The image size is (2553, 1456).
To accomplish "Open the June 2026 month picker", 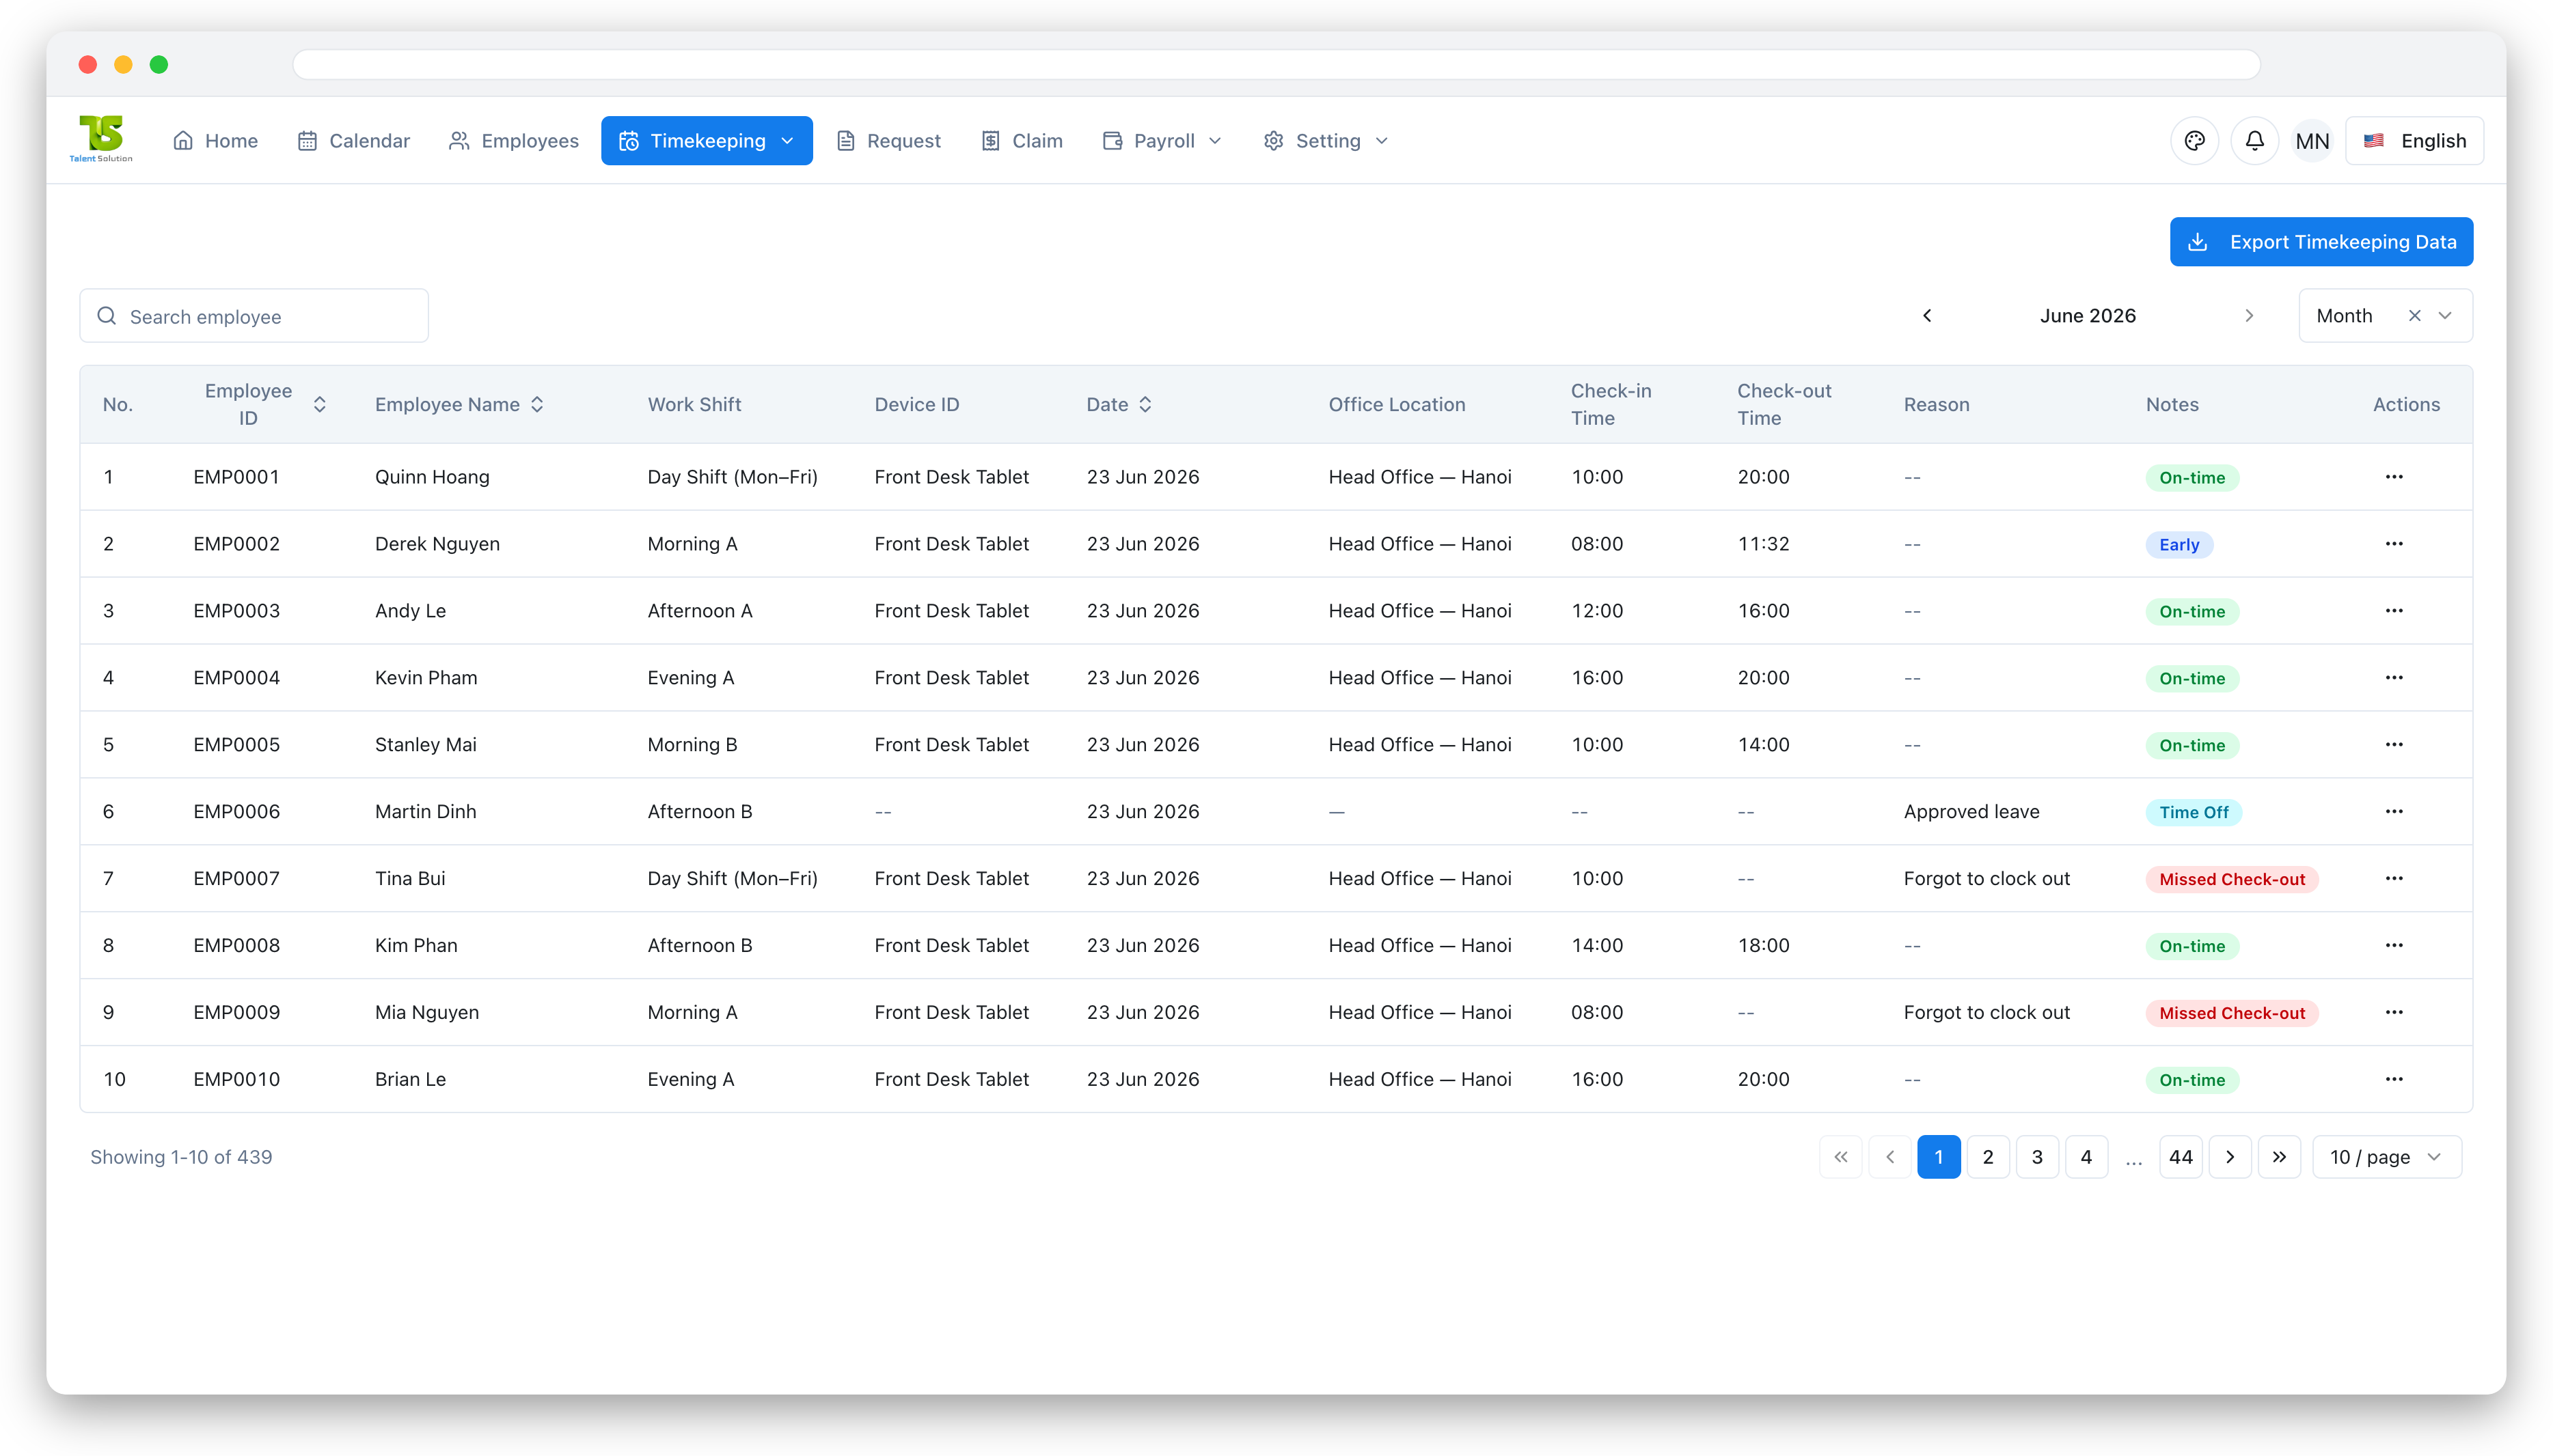I will coord(2088,316).
